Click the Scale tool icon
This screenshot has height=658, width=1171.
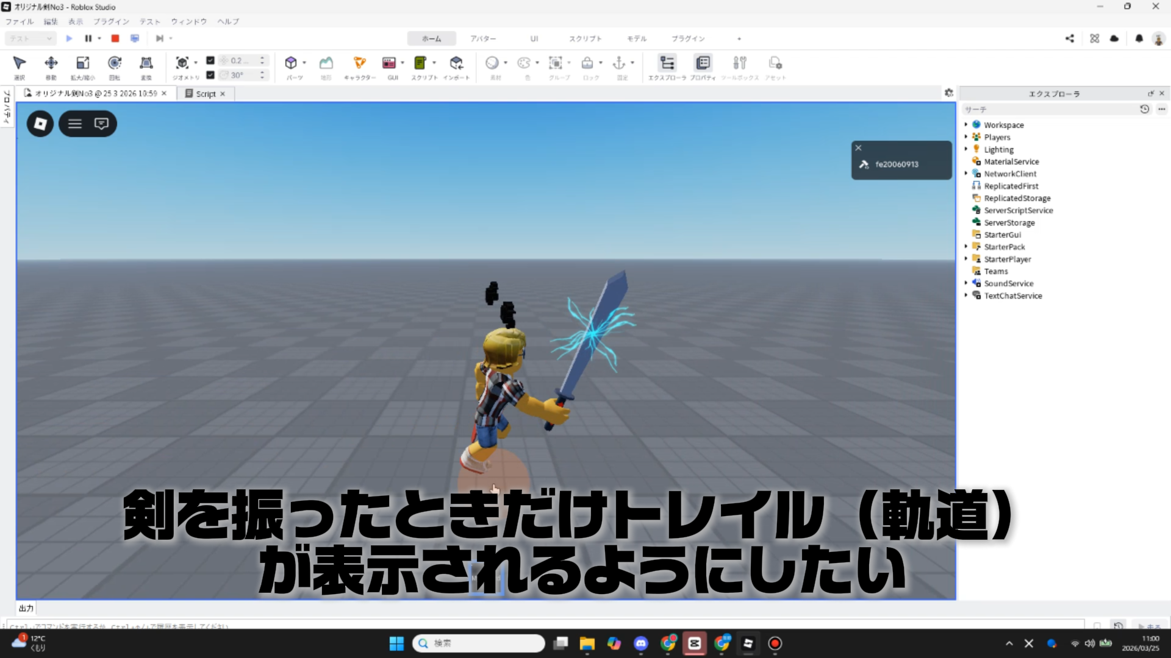[x=82, y=63]
